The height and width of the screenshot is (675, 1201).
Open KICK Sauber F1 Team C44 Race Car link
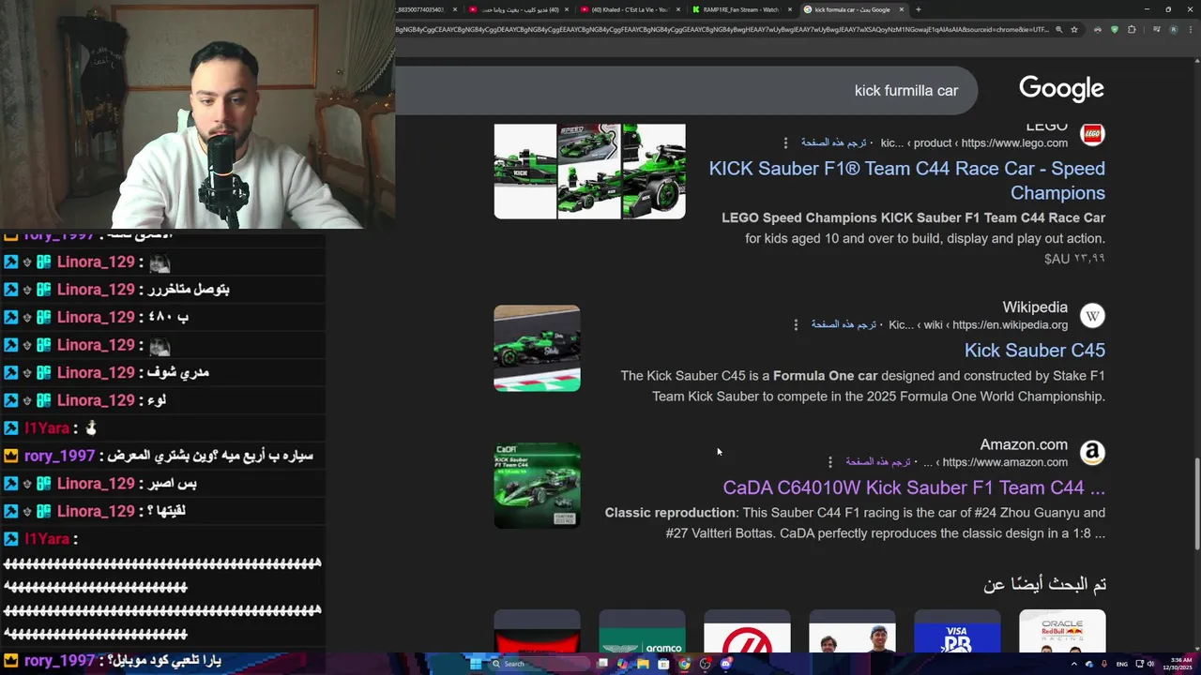(906, 180)
